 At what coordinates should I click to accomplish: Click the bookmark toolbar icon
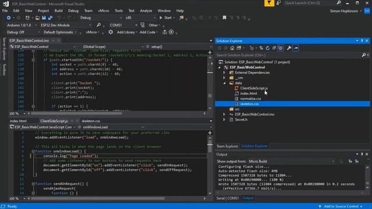point(224,18)
